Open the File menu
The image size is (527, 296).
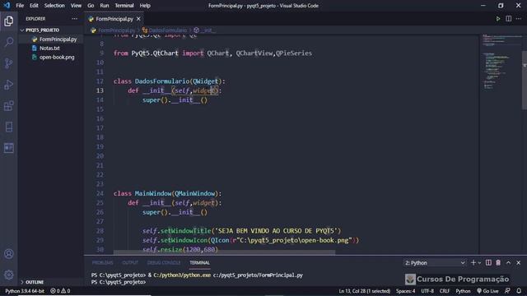(x=20, y=6)
